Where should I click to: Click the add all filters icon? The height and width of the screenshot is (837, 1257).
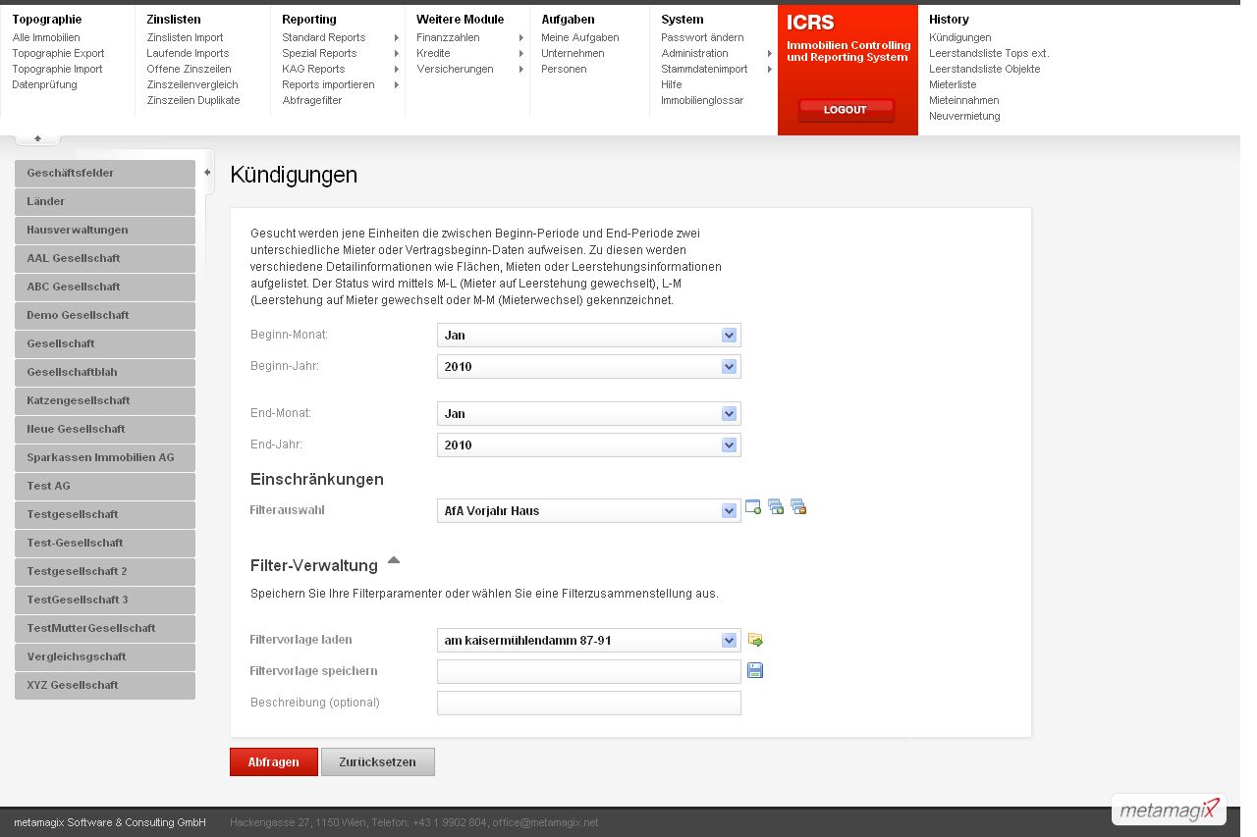coord(776,507)
